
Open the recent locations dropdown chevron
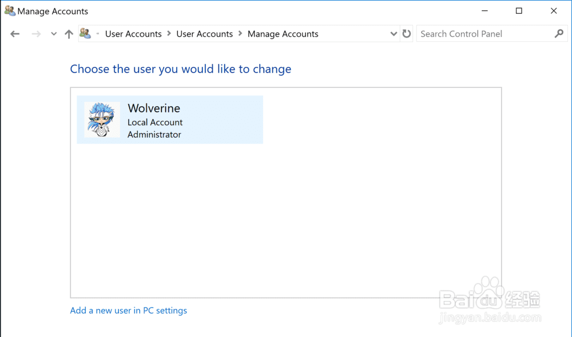54,34
